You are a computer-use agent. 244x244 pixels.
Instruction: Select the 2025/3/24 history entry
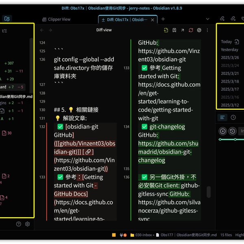pos(230,65)
